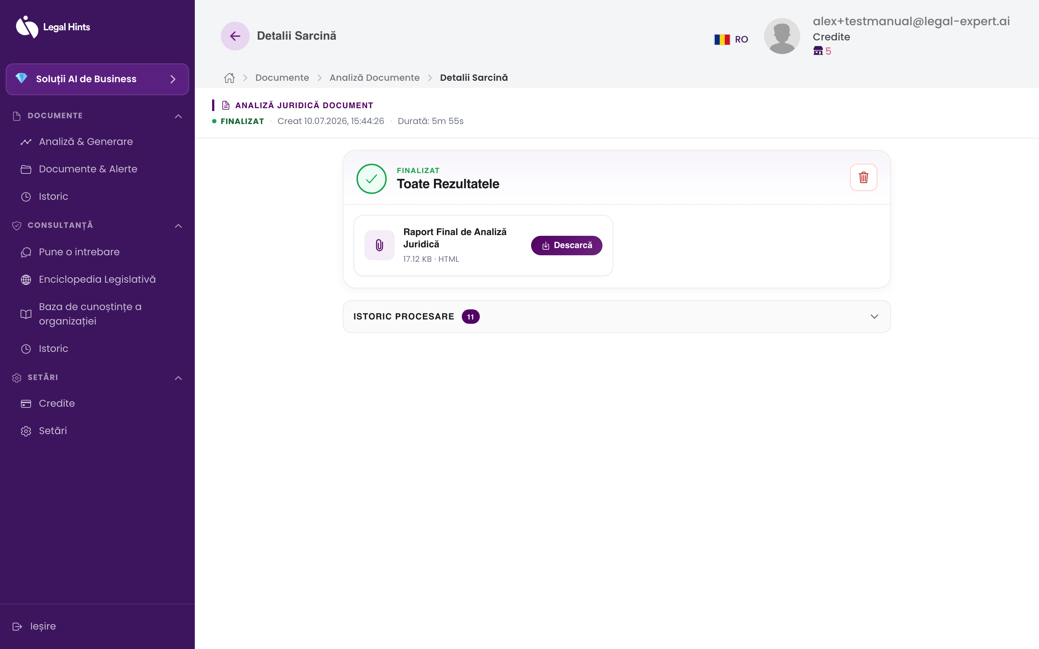Click the Ieșire logout icon
The image size is (1039, 649).
tap(17, 626)
